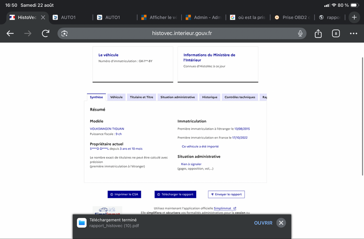Follow the Simplimmat link

(x=224, y=208)
